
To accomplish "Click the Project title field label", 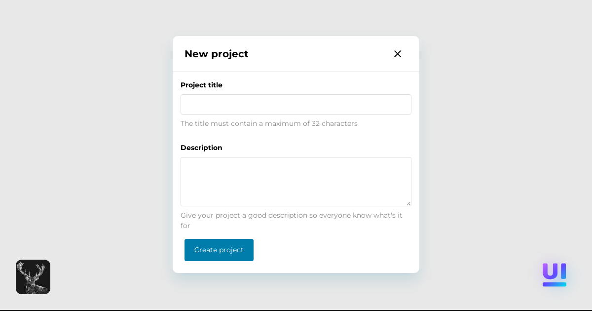I will (201, 85).
